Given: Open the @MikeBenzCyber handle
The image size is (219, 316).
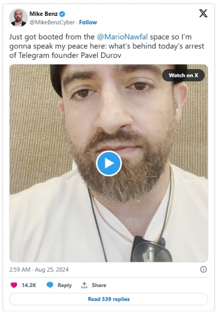Looking at the screenshot, I should pyautogui.click(x=52, y=22).
